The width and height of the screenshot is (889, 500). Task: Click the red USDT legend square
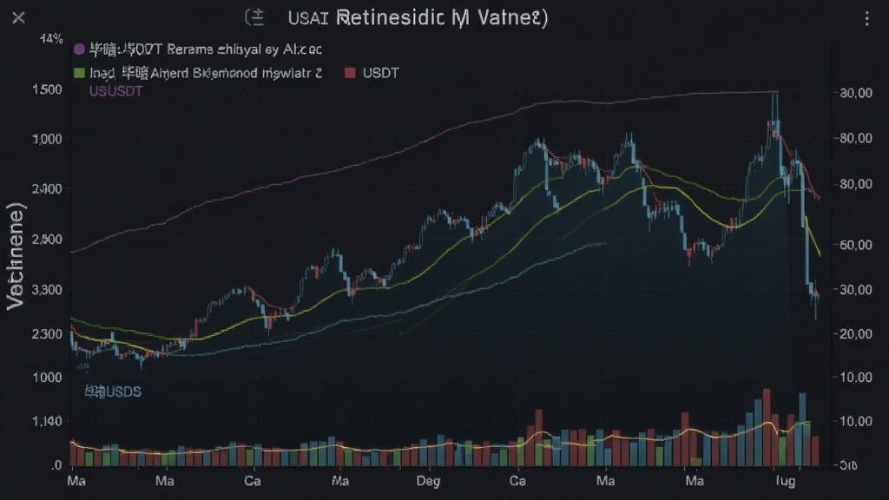(351, 73)
